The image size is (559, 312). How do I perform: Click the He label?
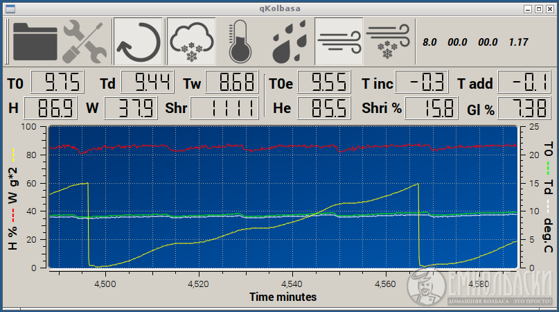(x=282, y=108)
